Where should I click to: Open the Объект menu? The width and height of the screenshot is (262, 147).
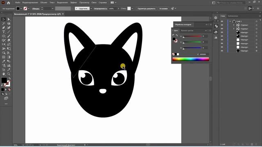point(44,3)
